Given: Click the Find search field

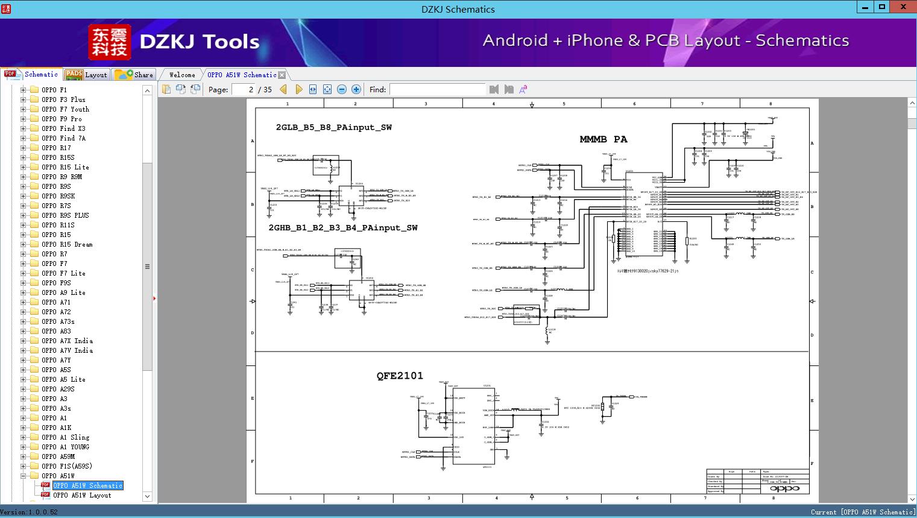Looking at the screenshot, I should (x=437, y=89).
